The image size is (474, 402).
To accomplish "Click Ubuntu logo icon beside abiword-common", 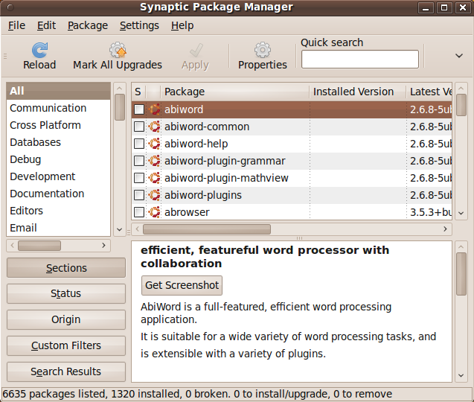I will 155,127.
